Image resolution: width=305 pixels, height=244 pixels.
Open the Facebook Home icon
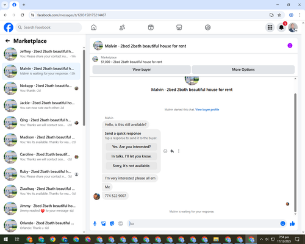tap(93, 27)
